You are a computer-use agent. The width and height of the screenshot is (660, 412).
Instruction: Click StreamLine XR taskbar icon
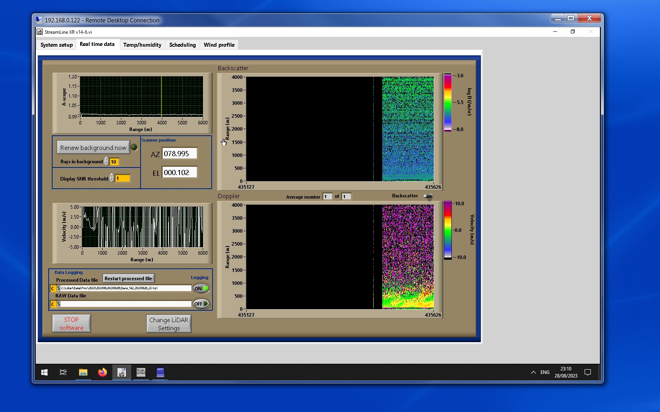click(121, 372)
